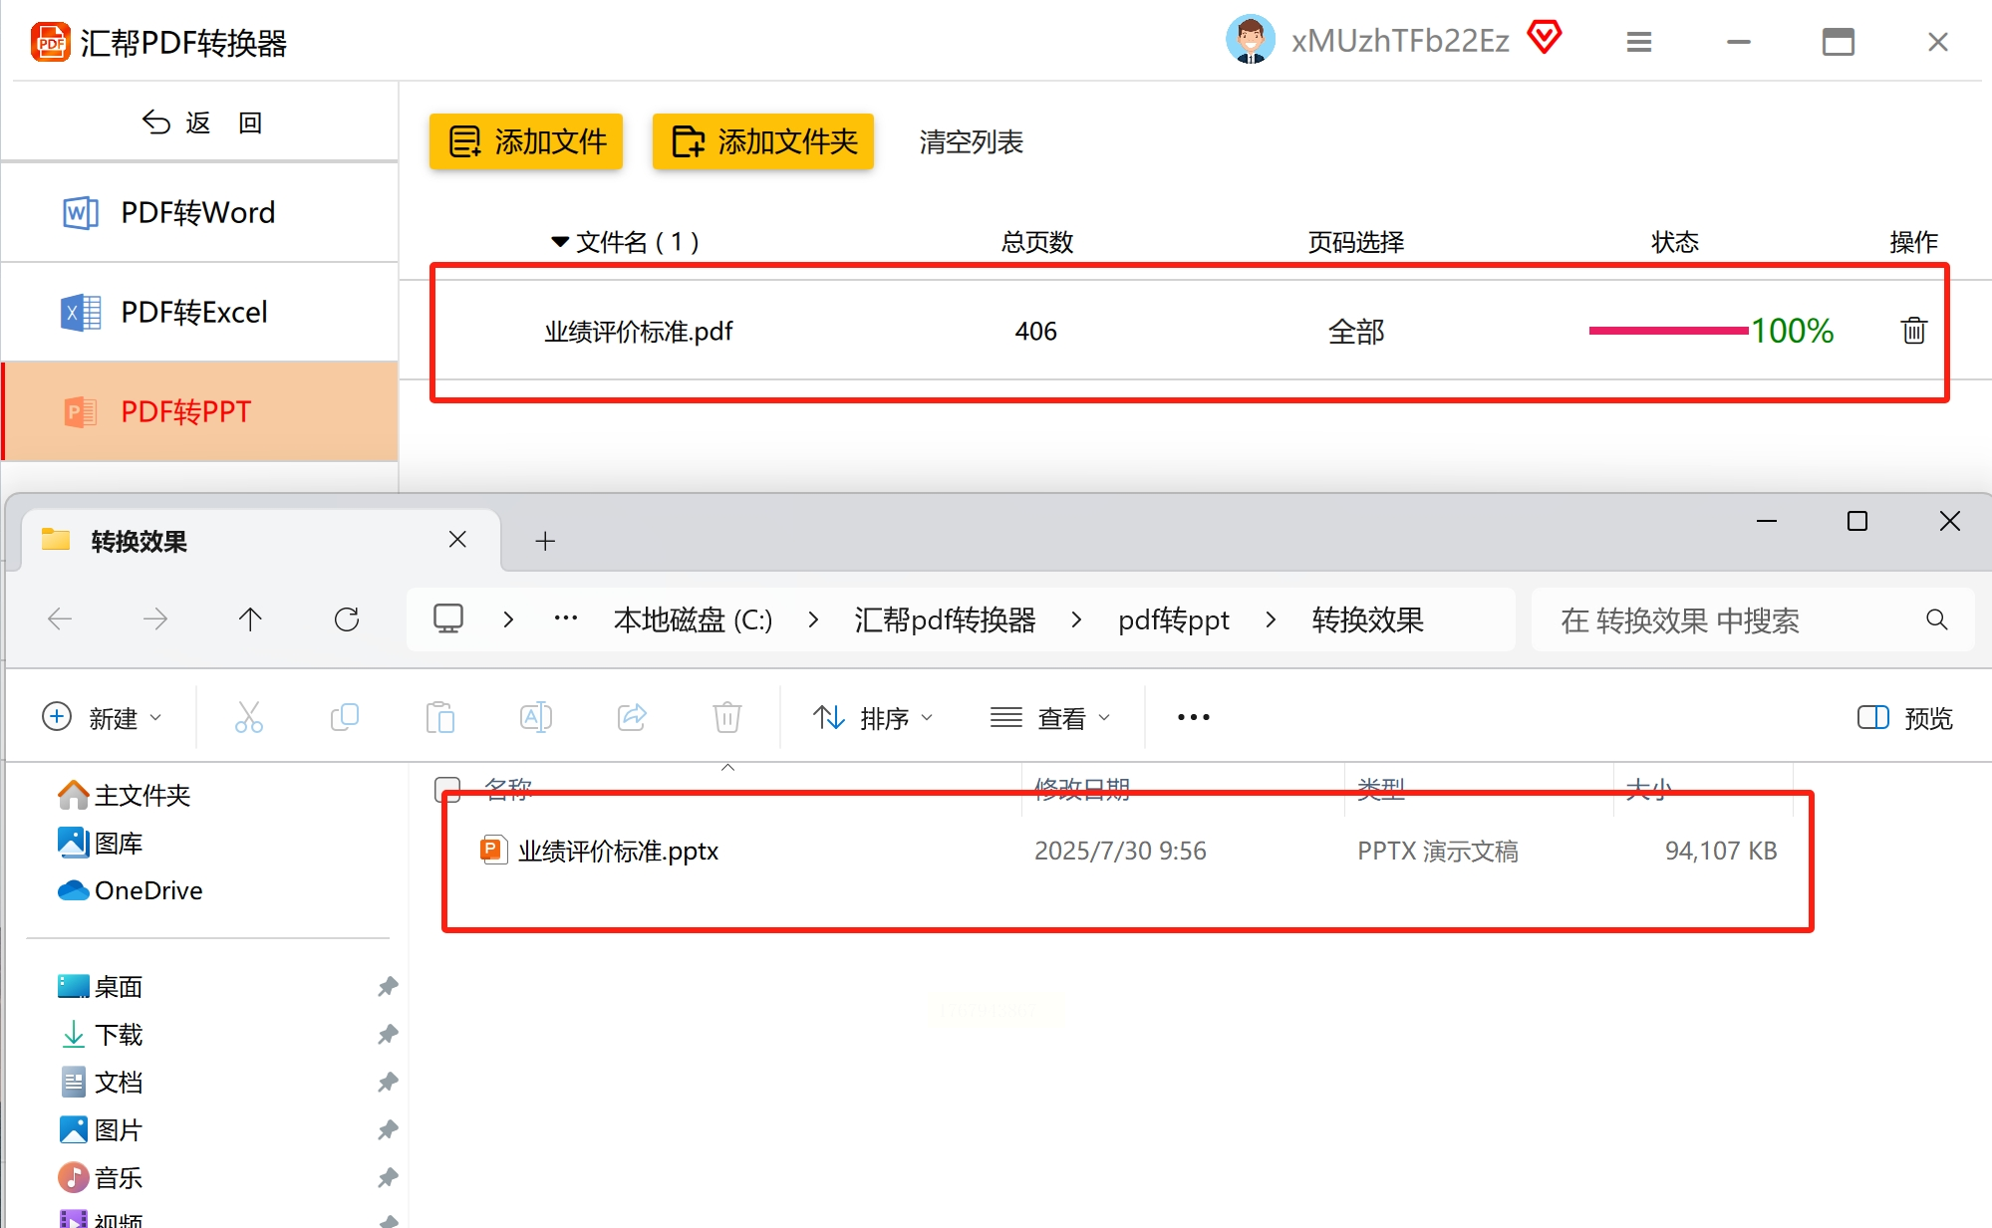Screen dimensions: 1992x1228
Task: Go up one folder level in Explorer
Action: pos(250,619)
